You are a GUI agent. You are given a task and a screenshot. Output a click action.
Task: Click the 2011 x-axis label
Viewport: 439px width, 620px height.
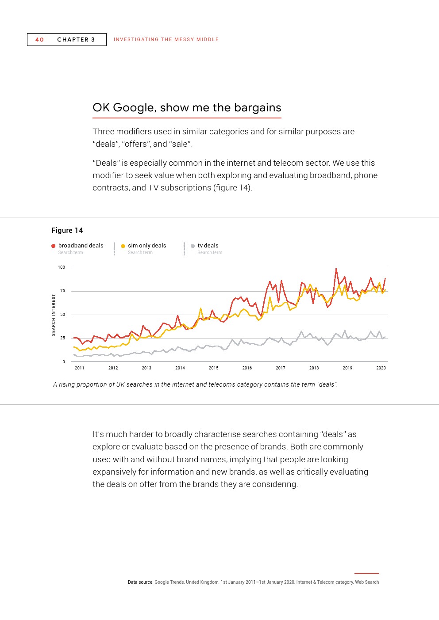[x=80, y=368]
